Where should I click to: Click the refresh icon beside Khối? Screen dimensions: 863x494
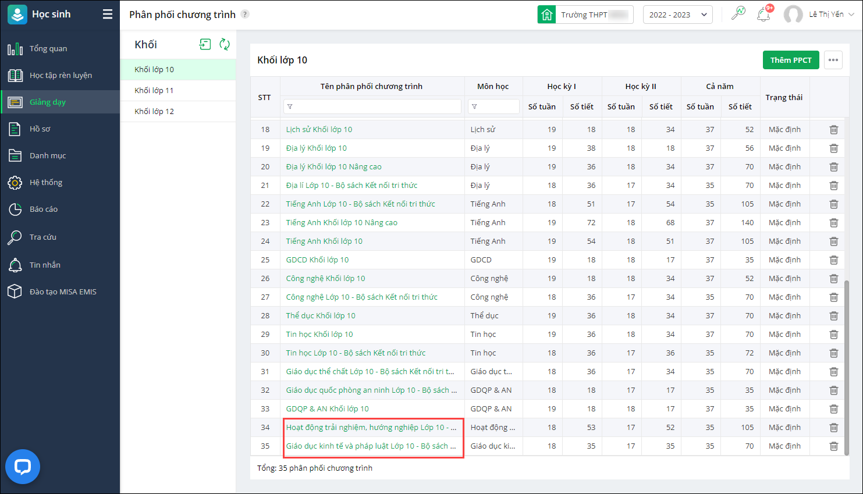[x=225, y=44]
